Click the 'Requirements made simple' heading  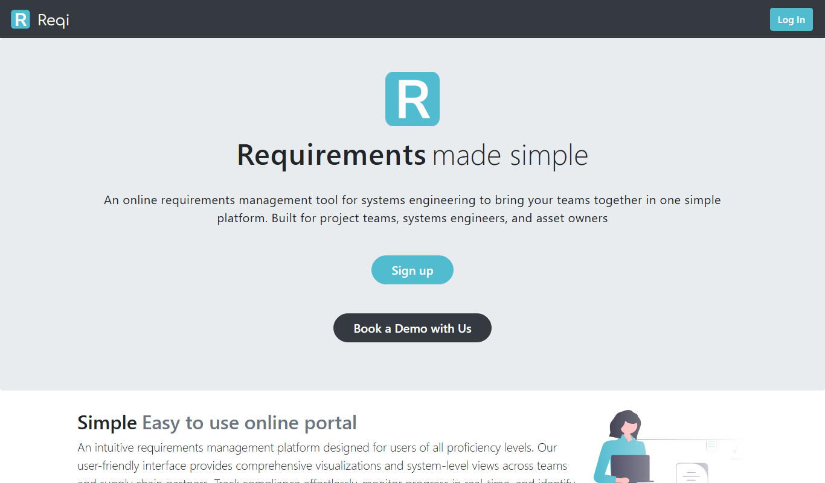coord(412,155)
